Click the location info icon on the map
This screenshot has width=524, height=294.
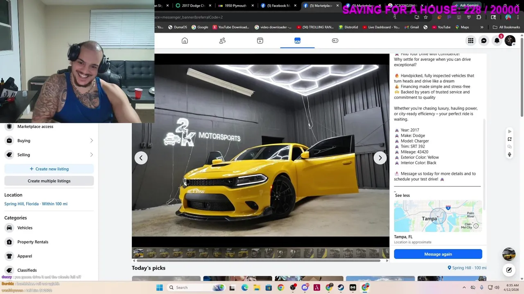[476, 226]
